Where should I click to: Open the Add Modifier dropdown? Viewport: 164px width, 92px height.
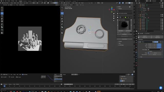150,40
